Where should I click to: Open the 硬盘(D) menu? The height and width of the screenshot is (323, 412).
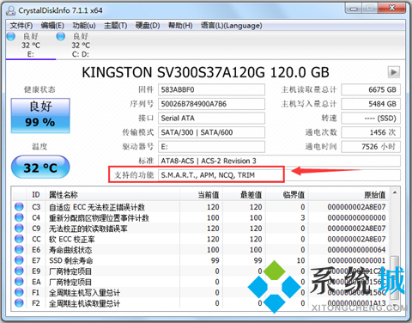point(148,26)
